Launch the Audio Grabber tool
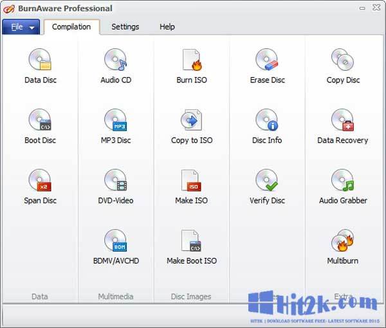The height and width of the screenshot is (328, 386). click(343, 187)
